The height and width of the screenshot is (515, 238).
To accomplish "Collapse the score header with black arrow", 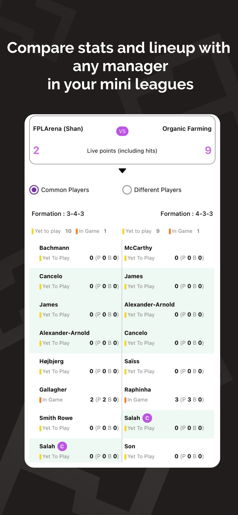I will (x=122, y=170).
